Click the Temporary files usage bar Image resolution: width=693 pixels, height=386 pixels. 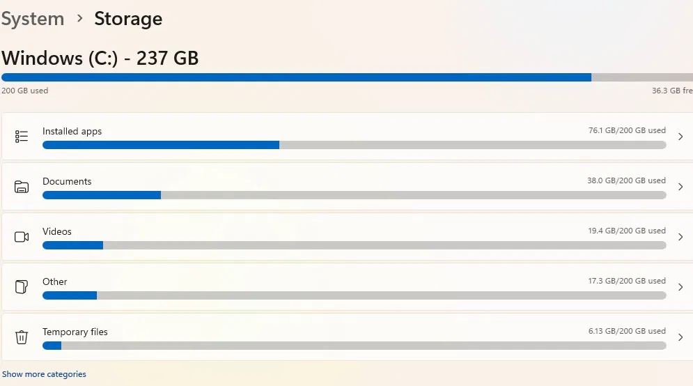tap(354, 346)
